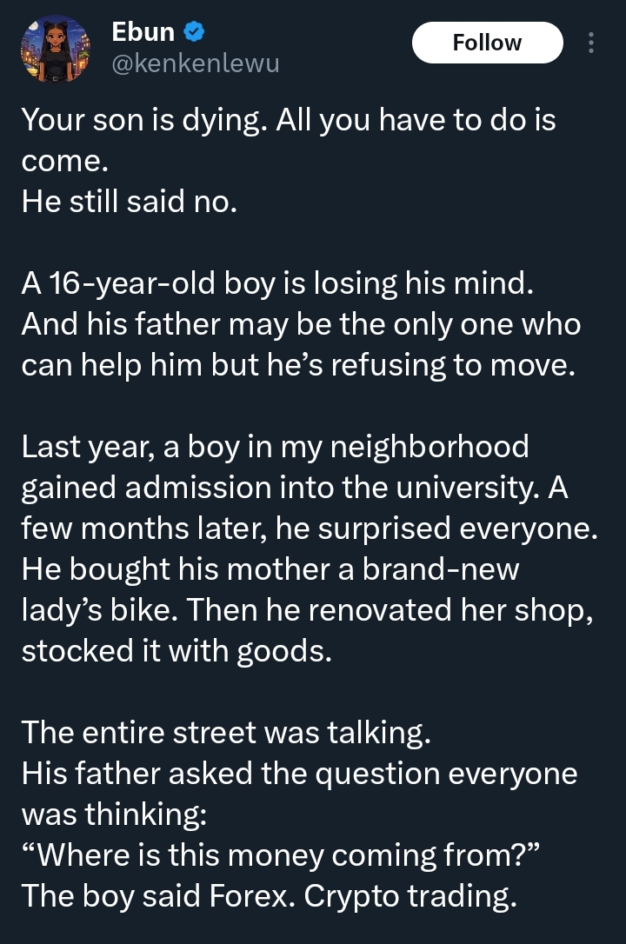Click the display name Ebun
The width and height of the screenshot is (626, 944).
[x=143, y=32]
